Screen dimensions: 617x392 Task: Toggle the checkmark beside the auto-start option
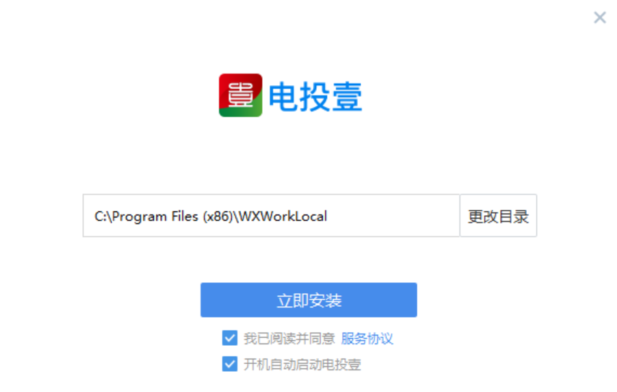(x=229, y=364)
